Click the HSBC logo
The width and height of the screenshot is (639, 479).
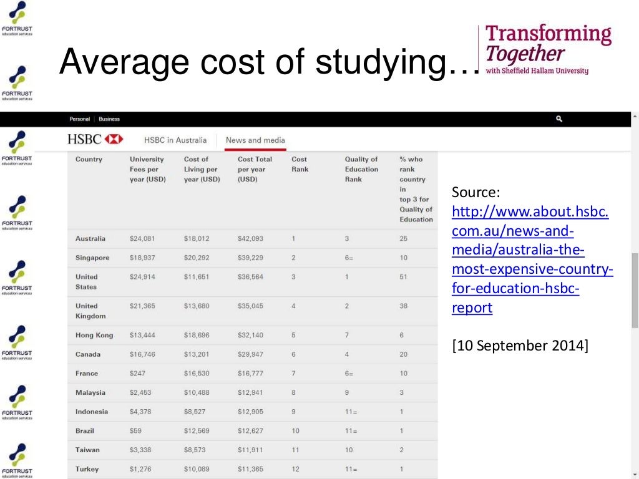point(95,139)
